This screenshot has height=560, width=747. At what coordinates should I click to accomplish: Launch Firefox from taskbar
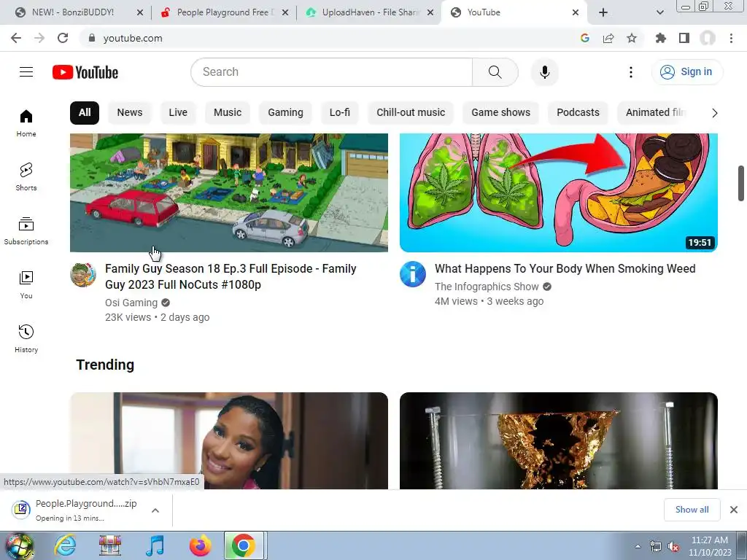tap(200, 545)
